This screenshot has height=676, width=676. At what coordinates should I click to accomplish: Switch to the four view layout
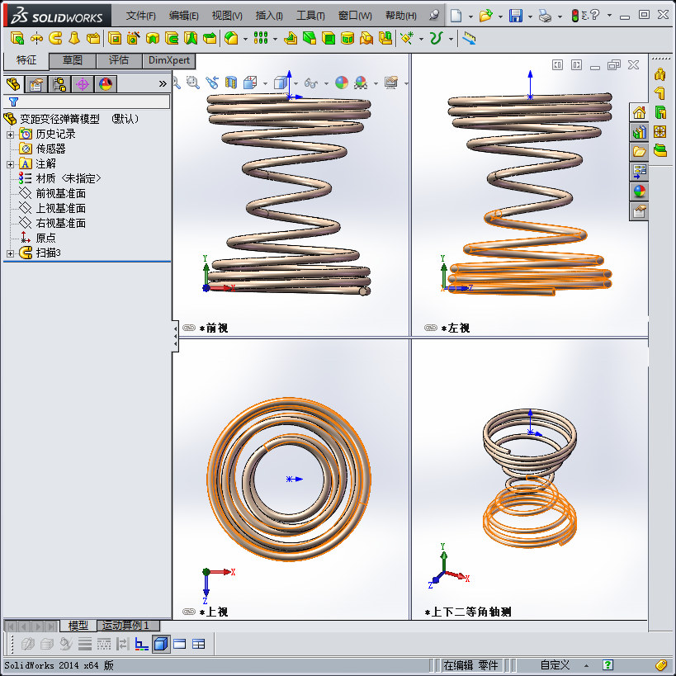point(198,644)
